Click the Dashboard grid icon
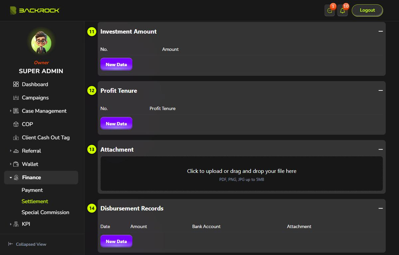 pyautogui.click(x=16, y=84)
